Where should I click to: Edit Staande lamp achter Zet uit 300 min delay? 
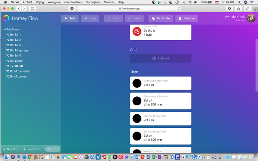pyautogui.click(x=156, y=140)
